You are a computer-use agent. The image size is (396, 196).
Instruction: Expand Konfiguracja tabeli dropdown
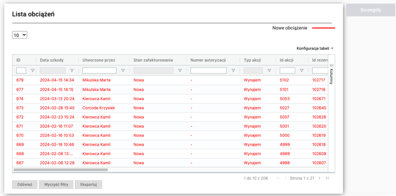(x=315, y=49)
